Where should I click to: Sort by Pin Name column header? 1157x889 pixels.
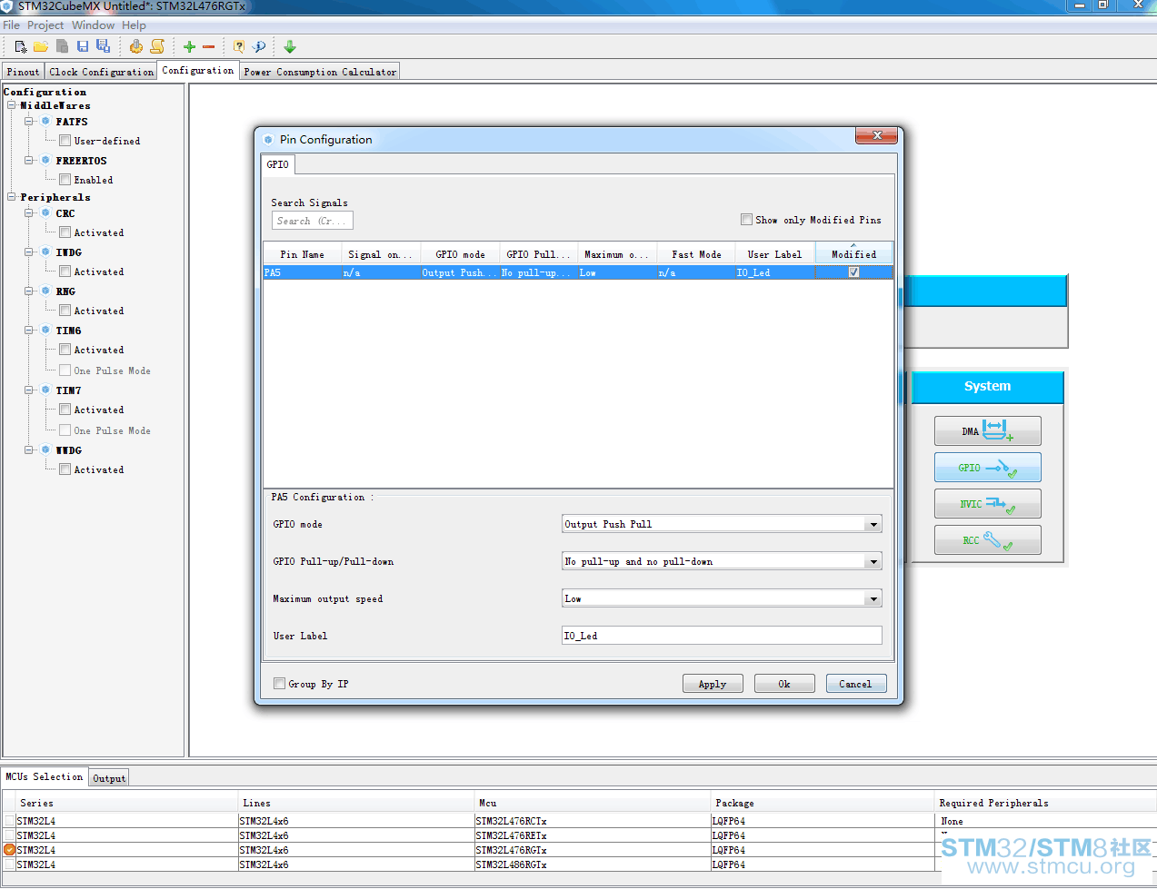coord(302,254)
